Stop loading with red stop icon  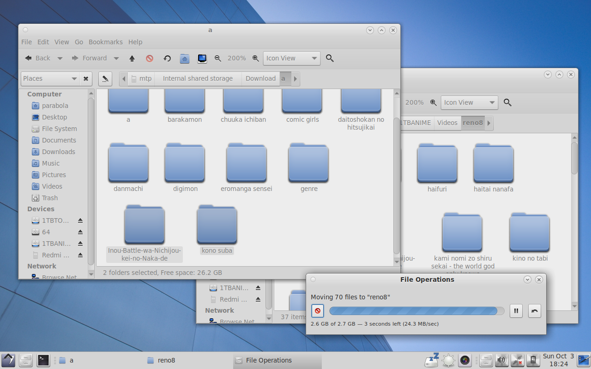(150, 58)
